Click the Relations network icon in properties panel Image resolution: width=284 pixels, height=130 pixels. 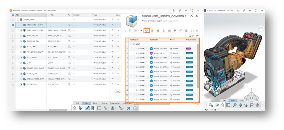click(181, 31)
